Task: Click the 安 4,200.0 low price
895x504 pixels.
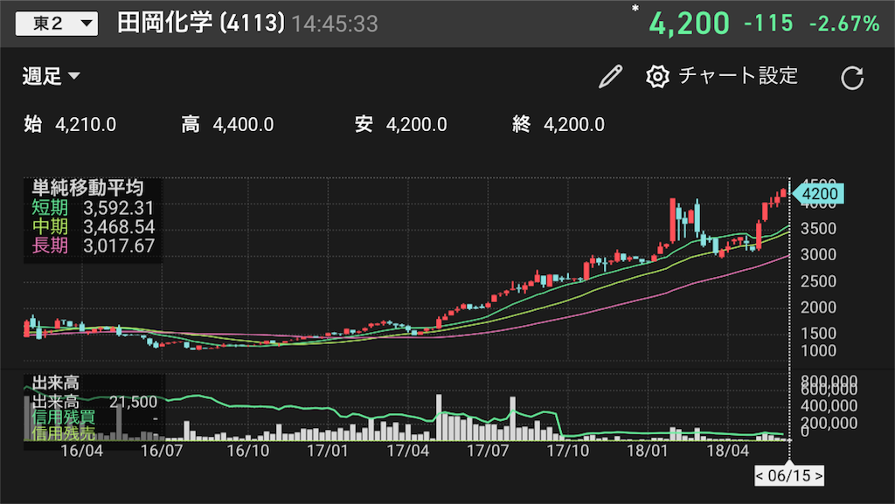Action: point(400,124)
